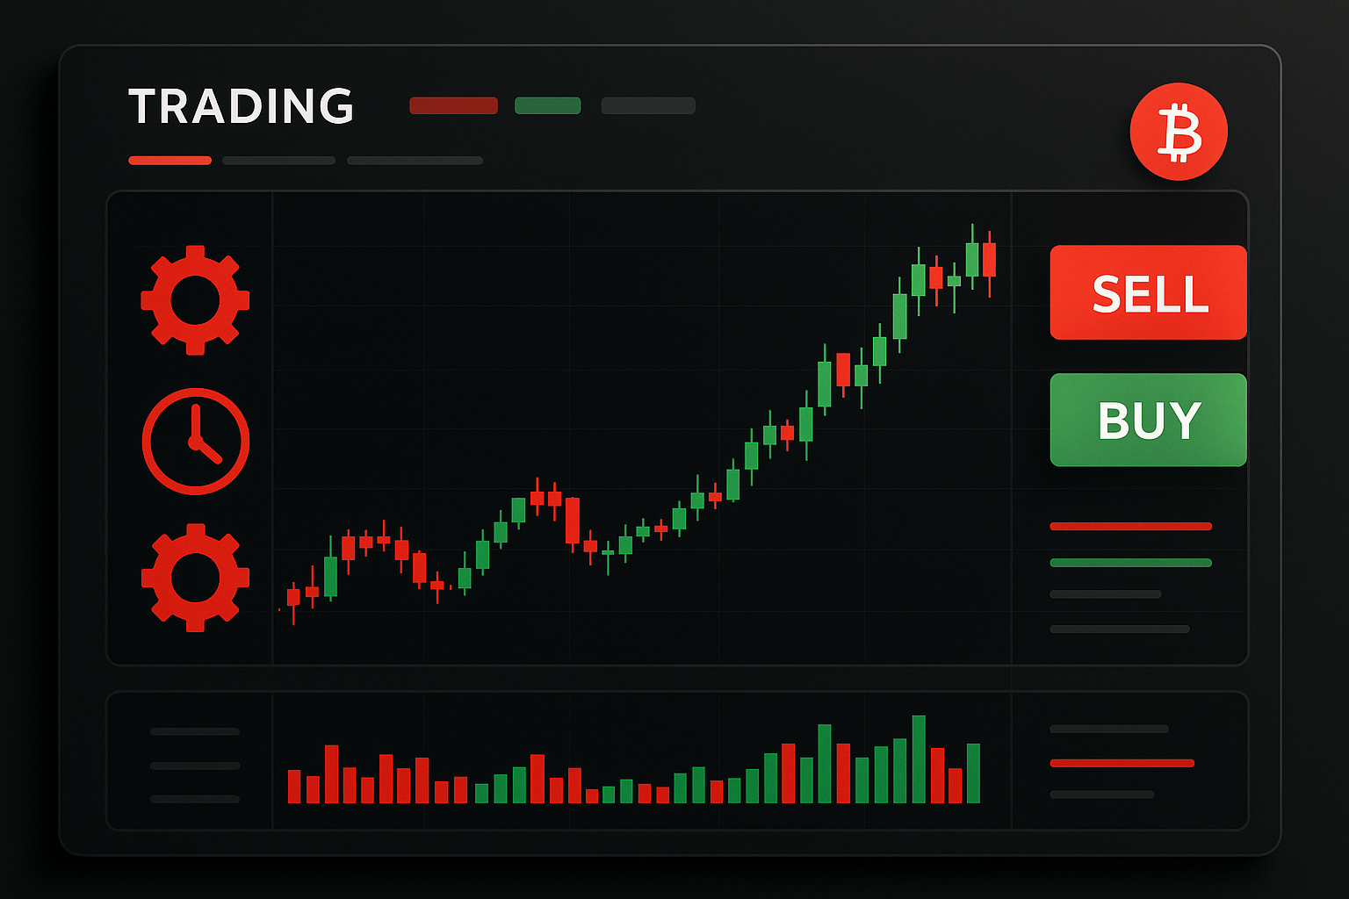
Task: Click top gray line in bottom-left panel
Action: pyautogui.click(x=194, y=731)
